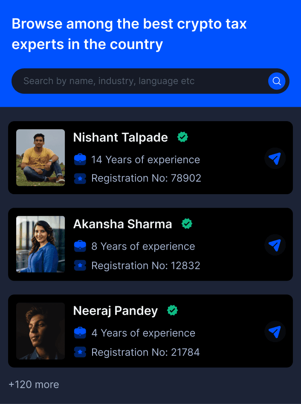Click the registration icon beside No: 78902
Viewport: 301px width, 404px height.
[x=80, y=178]
